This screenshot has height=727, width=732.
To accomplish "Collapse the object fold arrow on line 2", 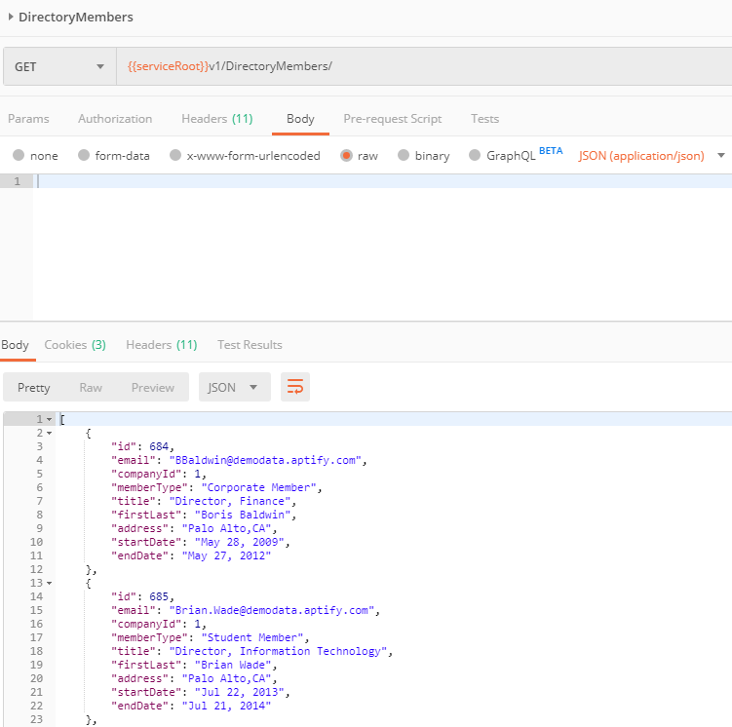I will coord(49,433).
